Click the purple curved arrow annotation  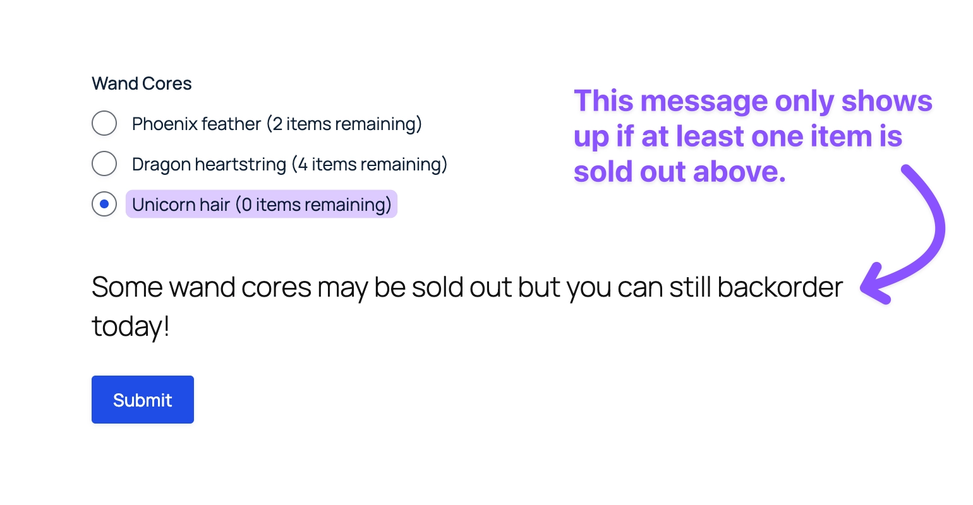[x=931, y=221]
